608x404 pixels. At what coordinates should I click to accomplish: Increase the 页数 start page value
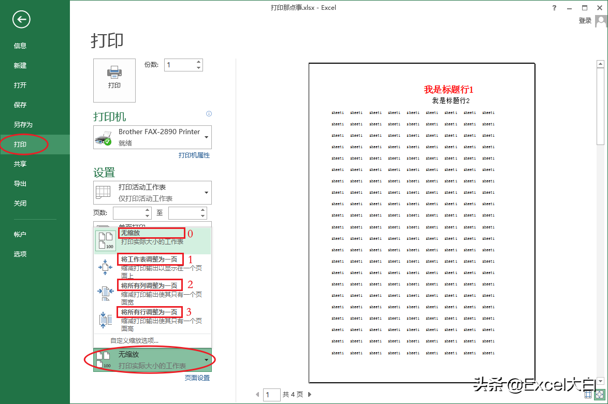148,210
